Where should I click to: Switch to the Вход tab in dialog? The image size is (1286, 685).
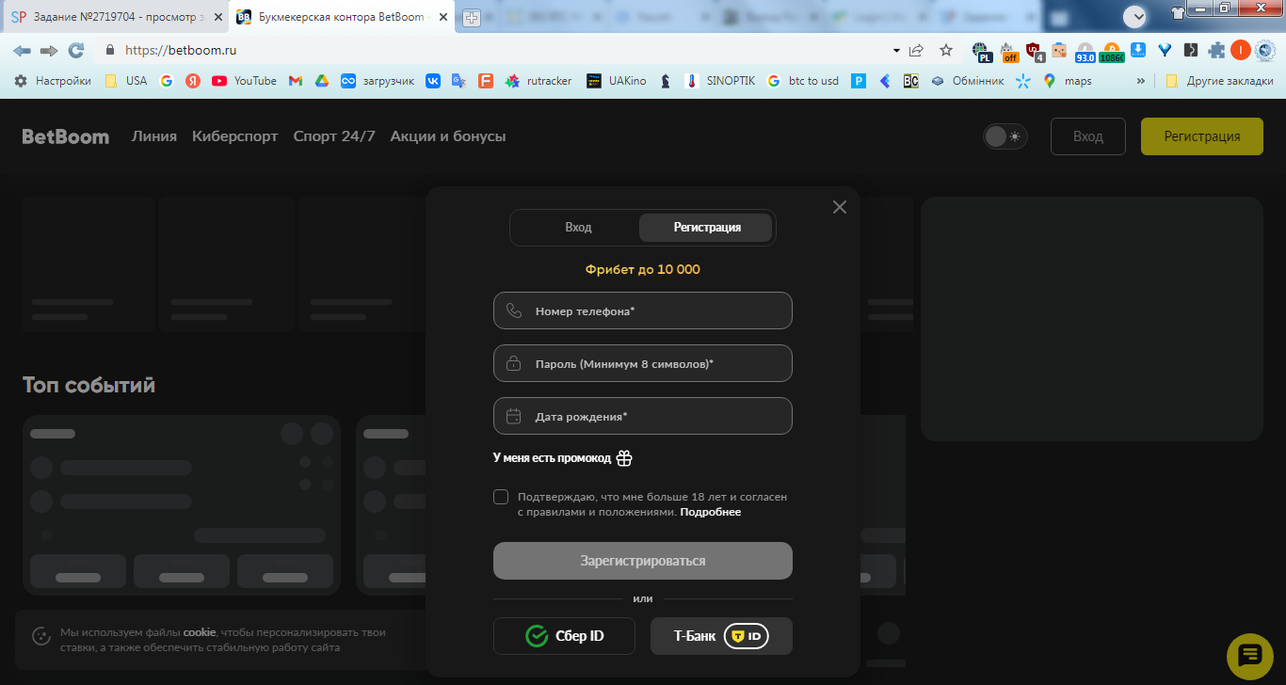[x=578, y=228]
